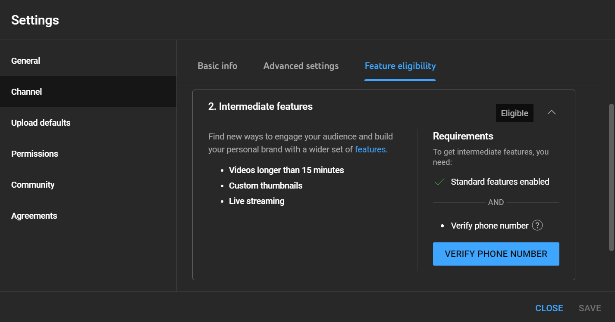Collapse the Intermediate features section
The height and width of the screenshot is (322, 615).
click(x=551, y=113)
